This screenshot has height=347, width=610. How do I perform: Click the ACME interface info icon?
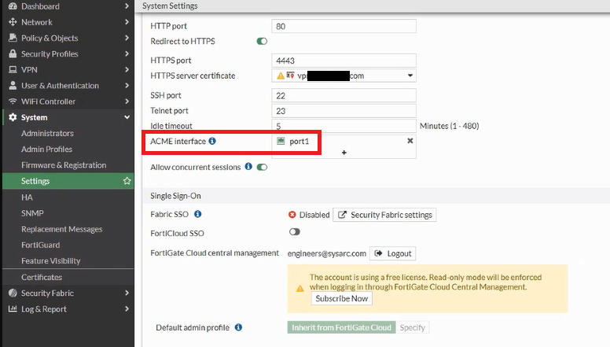click(212, 141)
